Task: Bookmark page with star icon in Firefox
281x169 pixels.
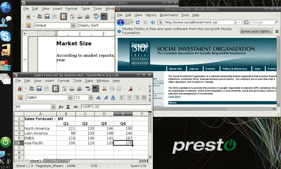Action: tap(235, 22)
